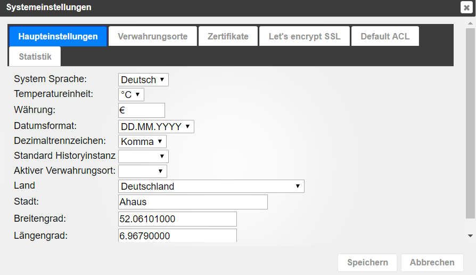Expand the System Sprache dropdown

pos(143,80)
